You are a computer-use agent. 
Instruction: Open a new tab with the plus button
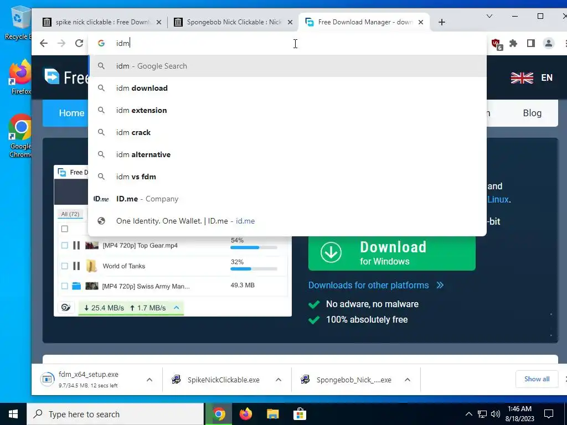pos(441,22)
